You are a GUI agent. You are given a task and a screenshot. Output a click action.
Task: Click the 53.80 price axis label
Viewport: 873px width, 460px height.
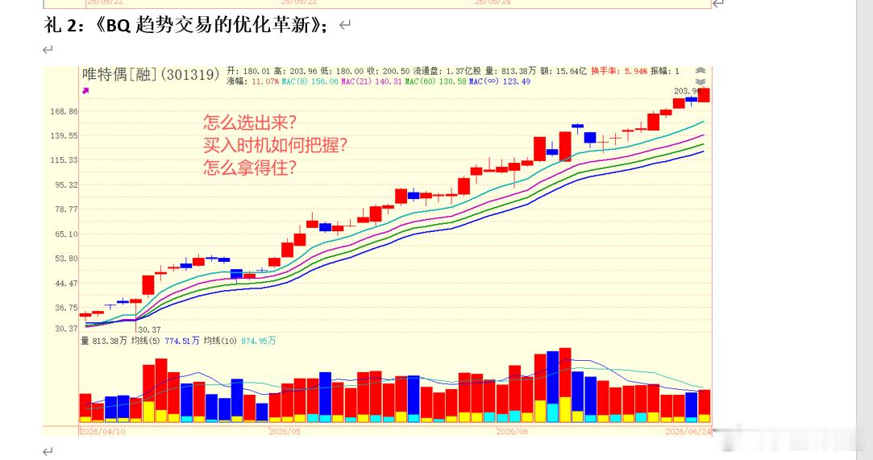pos(66,259)
